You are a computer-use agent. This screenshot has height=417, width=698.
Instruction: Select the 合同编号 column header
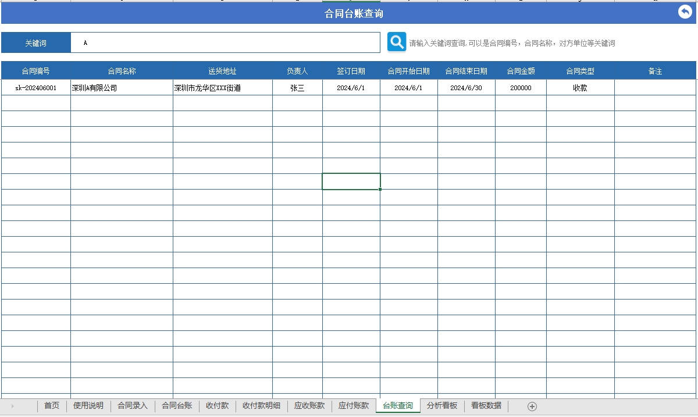click(x=36, y=71)
